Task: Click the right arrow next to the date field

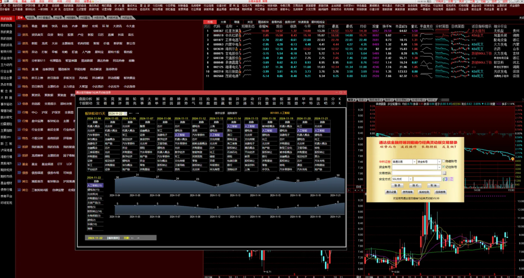Action: (x=137, y=113)
